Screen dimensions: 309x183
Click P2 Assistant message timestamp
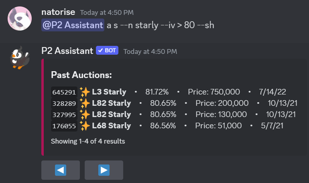(x=150, y=51)
